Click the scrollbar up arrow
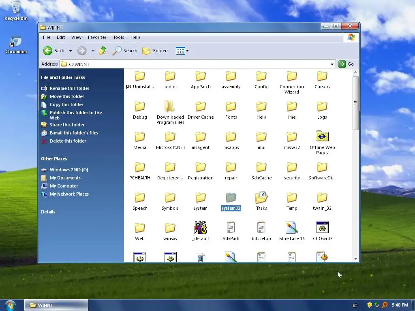 [x=355, y=72]
